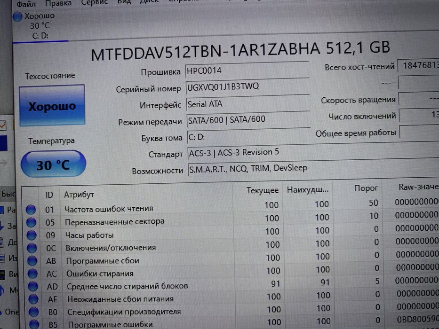Select the C: D: disk tab showing Хорошо
The height and width of the screenshot is (329, 439).
pos(40,26)
